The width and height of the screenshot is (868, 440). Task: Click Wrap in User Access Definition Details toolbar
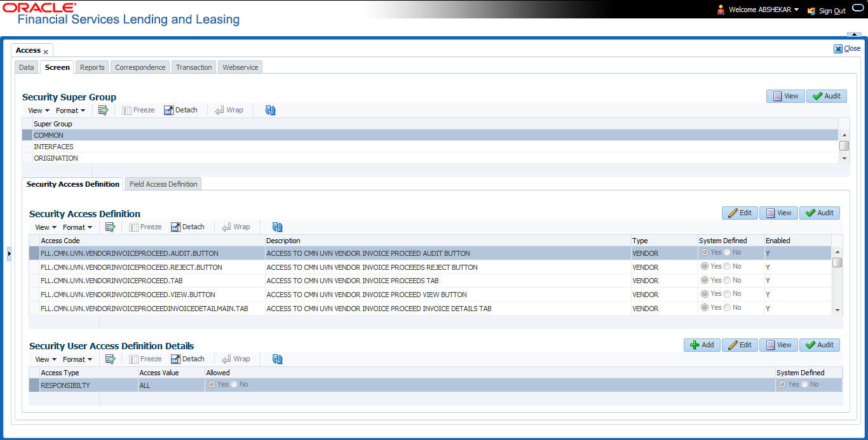[x=236, y=359]
